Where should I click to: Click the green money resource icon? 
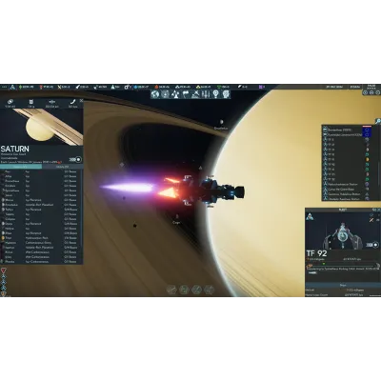(21, 87)
